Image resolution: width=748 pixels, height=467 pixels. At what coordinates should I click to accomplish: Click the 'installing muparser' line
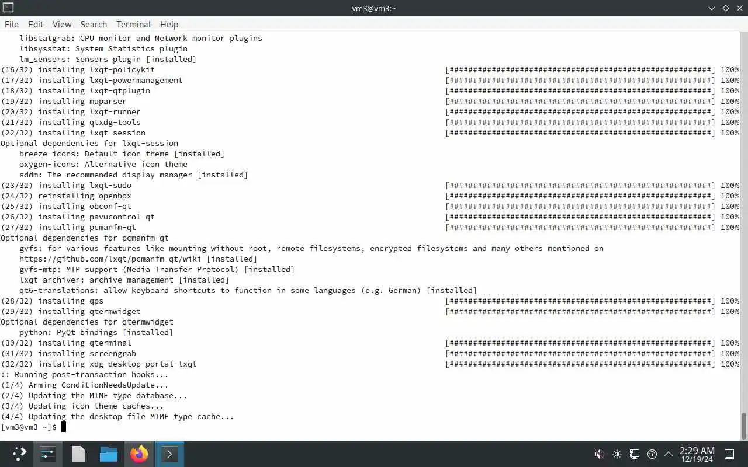tap(64, 101)
